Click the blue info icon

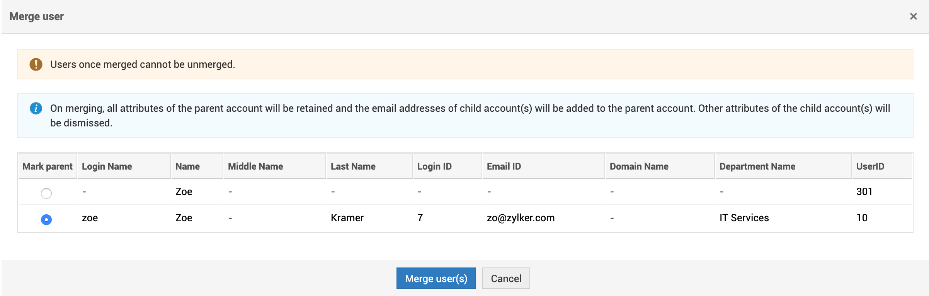(x=36, y=108)
